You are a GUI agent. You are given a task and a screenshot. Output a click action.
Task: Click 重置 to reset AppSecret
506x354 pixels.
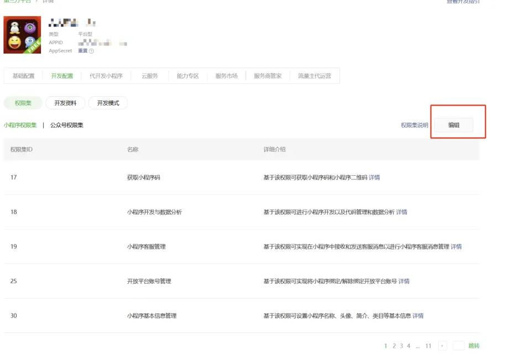pyautogui.click(x=82, y=51)
